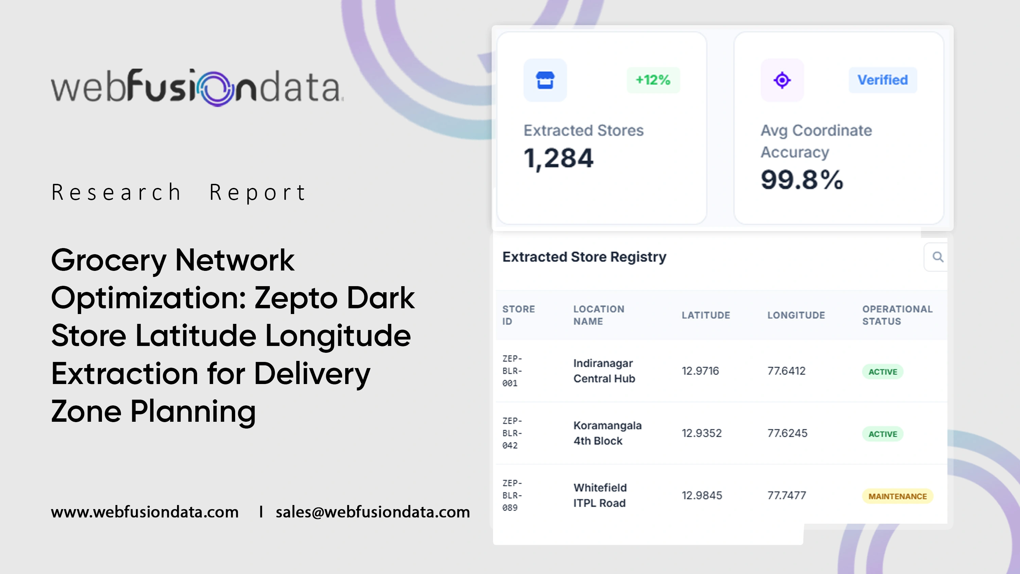The height and width of the screenshot is (574, 1020).
Task: Click Whitefield ITPL Road location name
Action: pos(600,495)
